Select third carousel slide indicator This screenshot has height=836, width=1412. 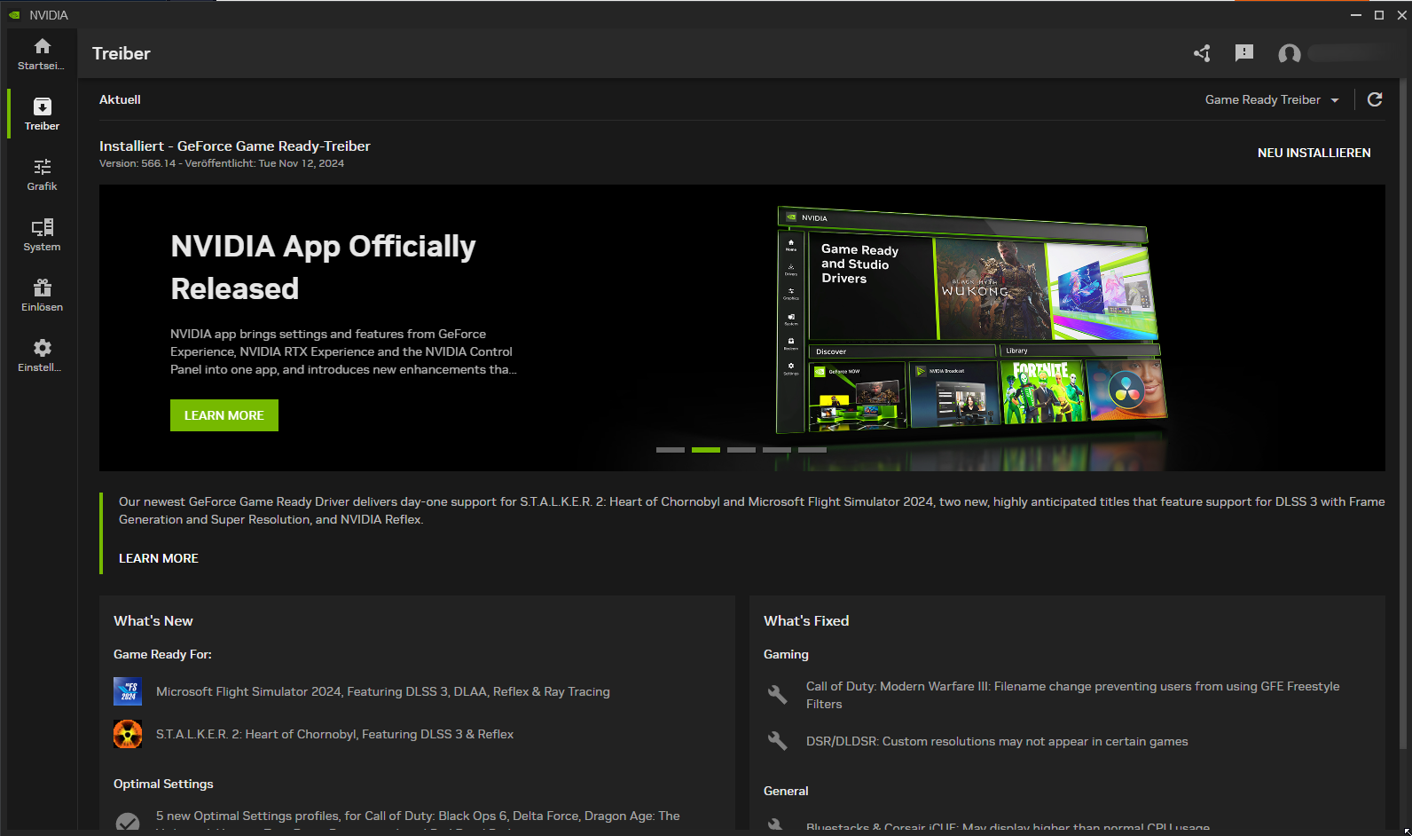(x=741, y=450)
